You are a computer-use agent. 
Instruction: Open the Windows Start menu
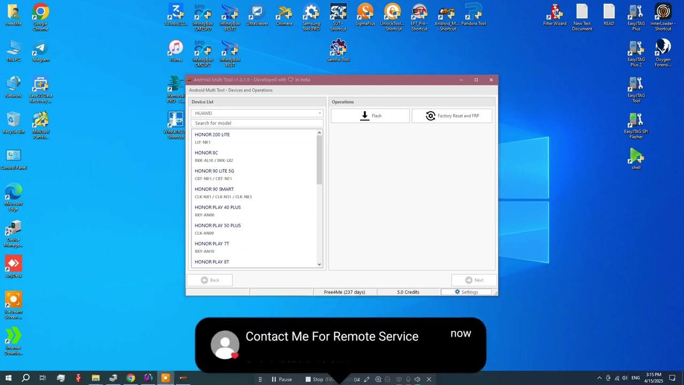(x=9, y=379)
